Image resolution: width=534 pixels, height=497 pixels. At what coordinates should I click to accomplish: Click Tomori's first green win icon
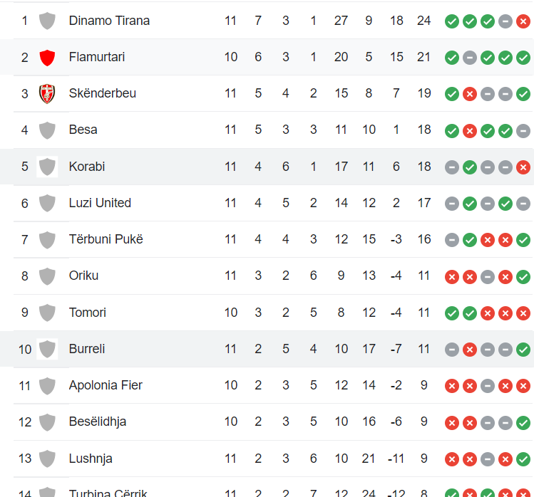point(452,313)
